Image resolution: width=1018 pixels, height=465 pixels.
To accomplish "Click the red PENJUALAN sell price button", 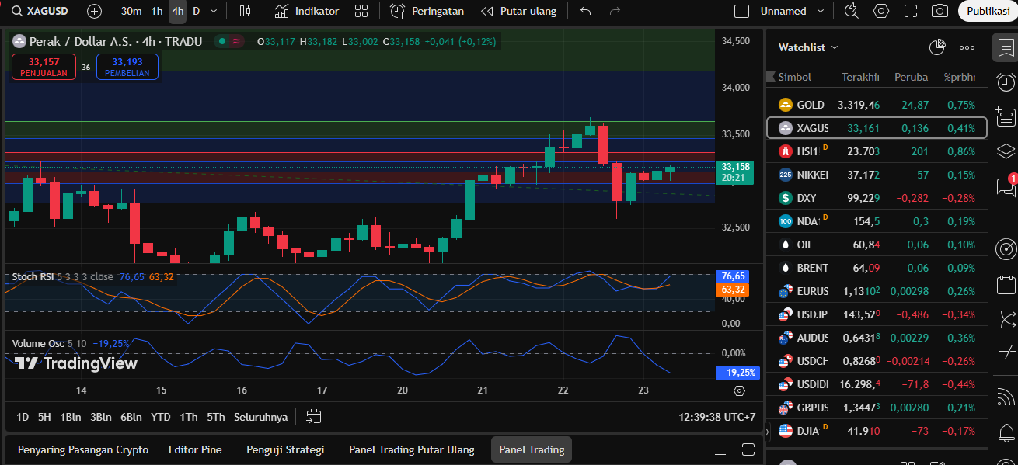I will pos(44,67).
